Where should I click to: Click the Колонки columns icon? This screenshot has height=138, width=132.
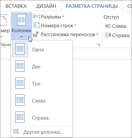pos(21,20)
